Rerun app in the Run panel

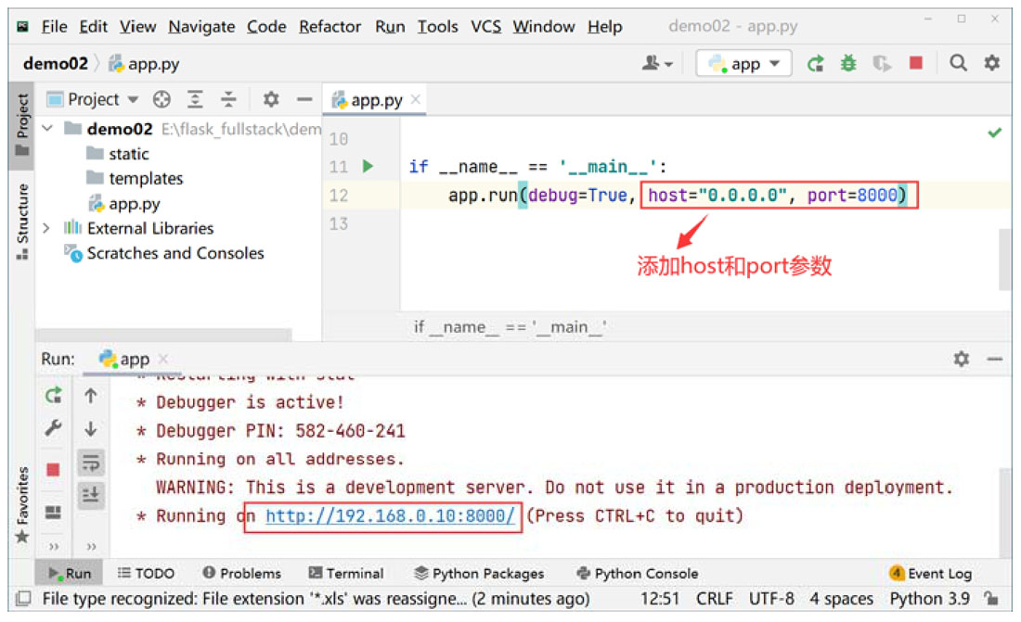click(x=54, y=396)
